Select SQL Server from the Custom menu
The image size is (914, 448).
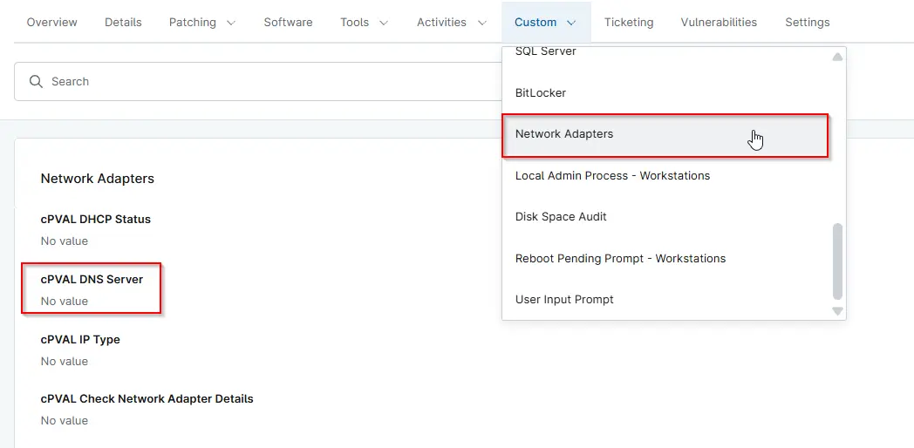545,52
